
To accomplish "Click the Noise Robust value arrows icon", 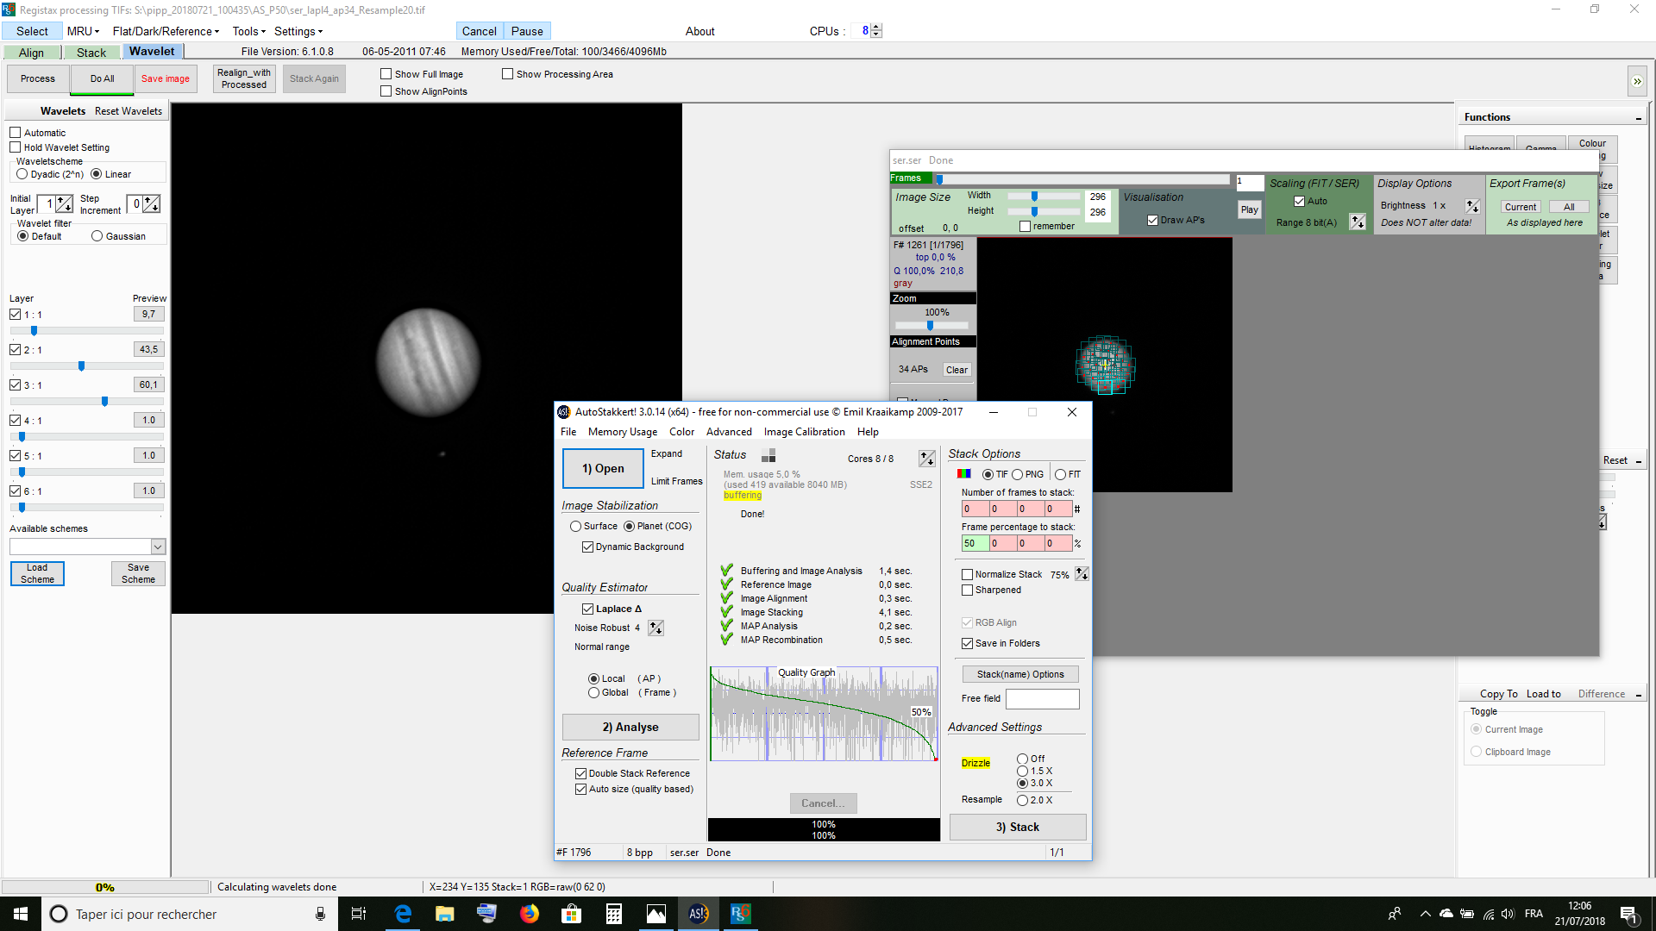I will coord(655,628).
